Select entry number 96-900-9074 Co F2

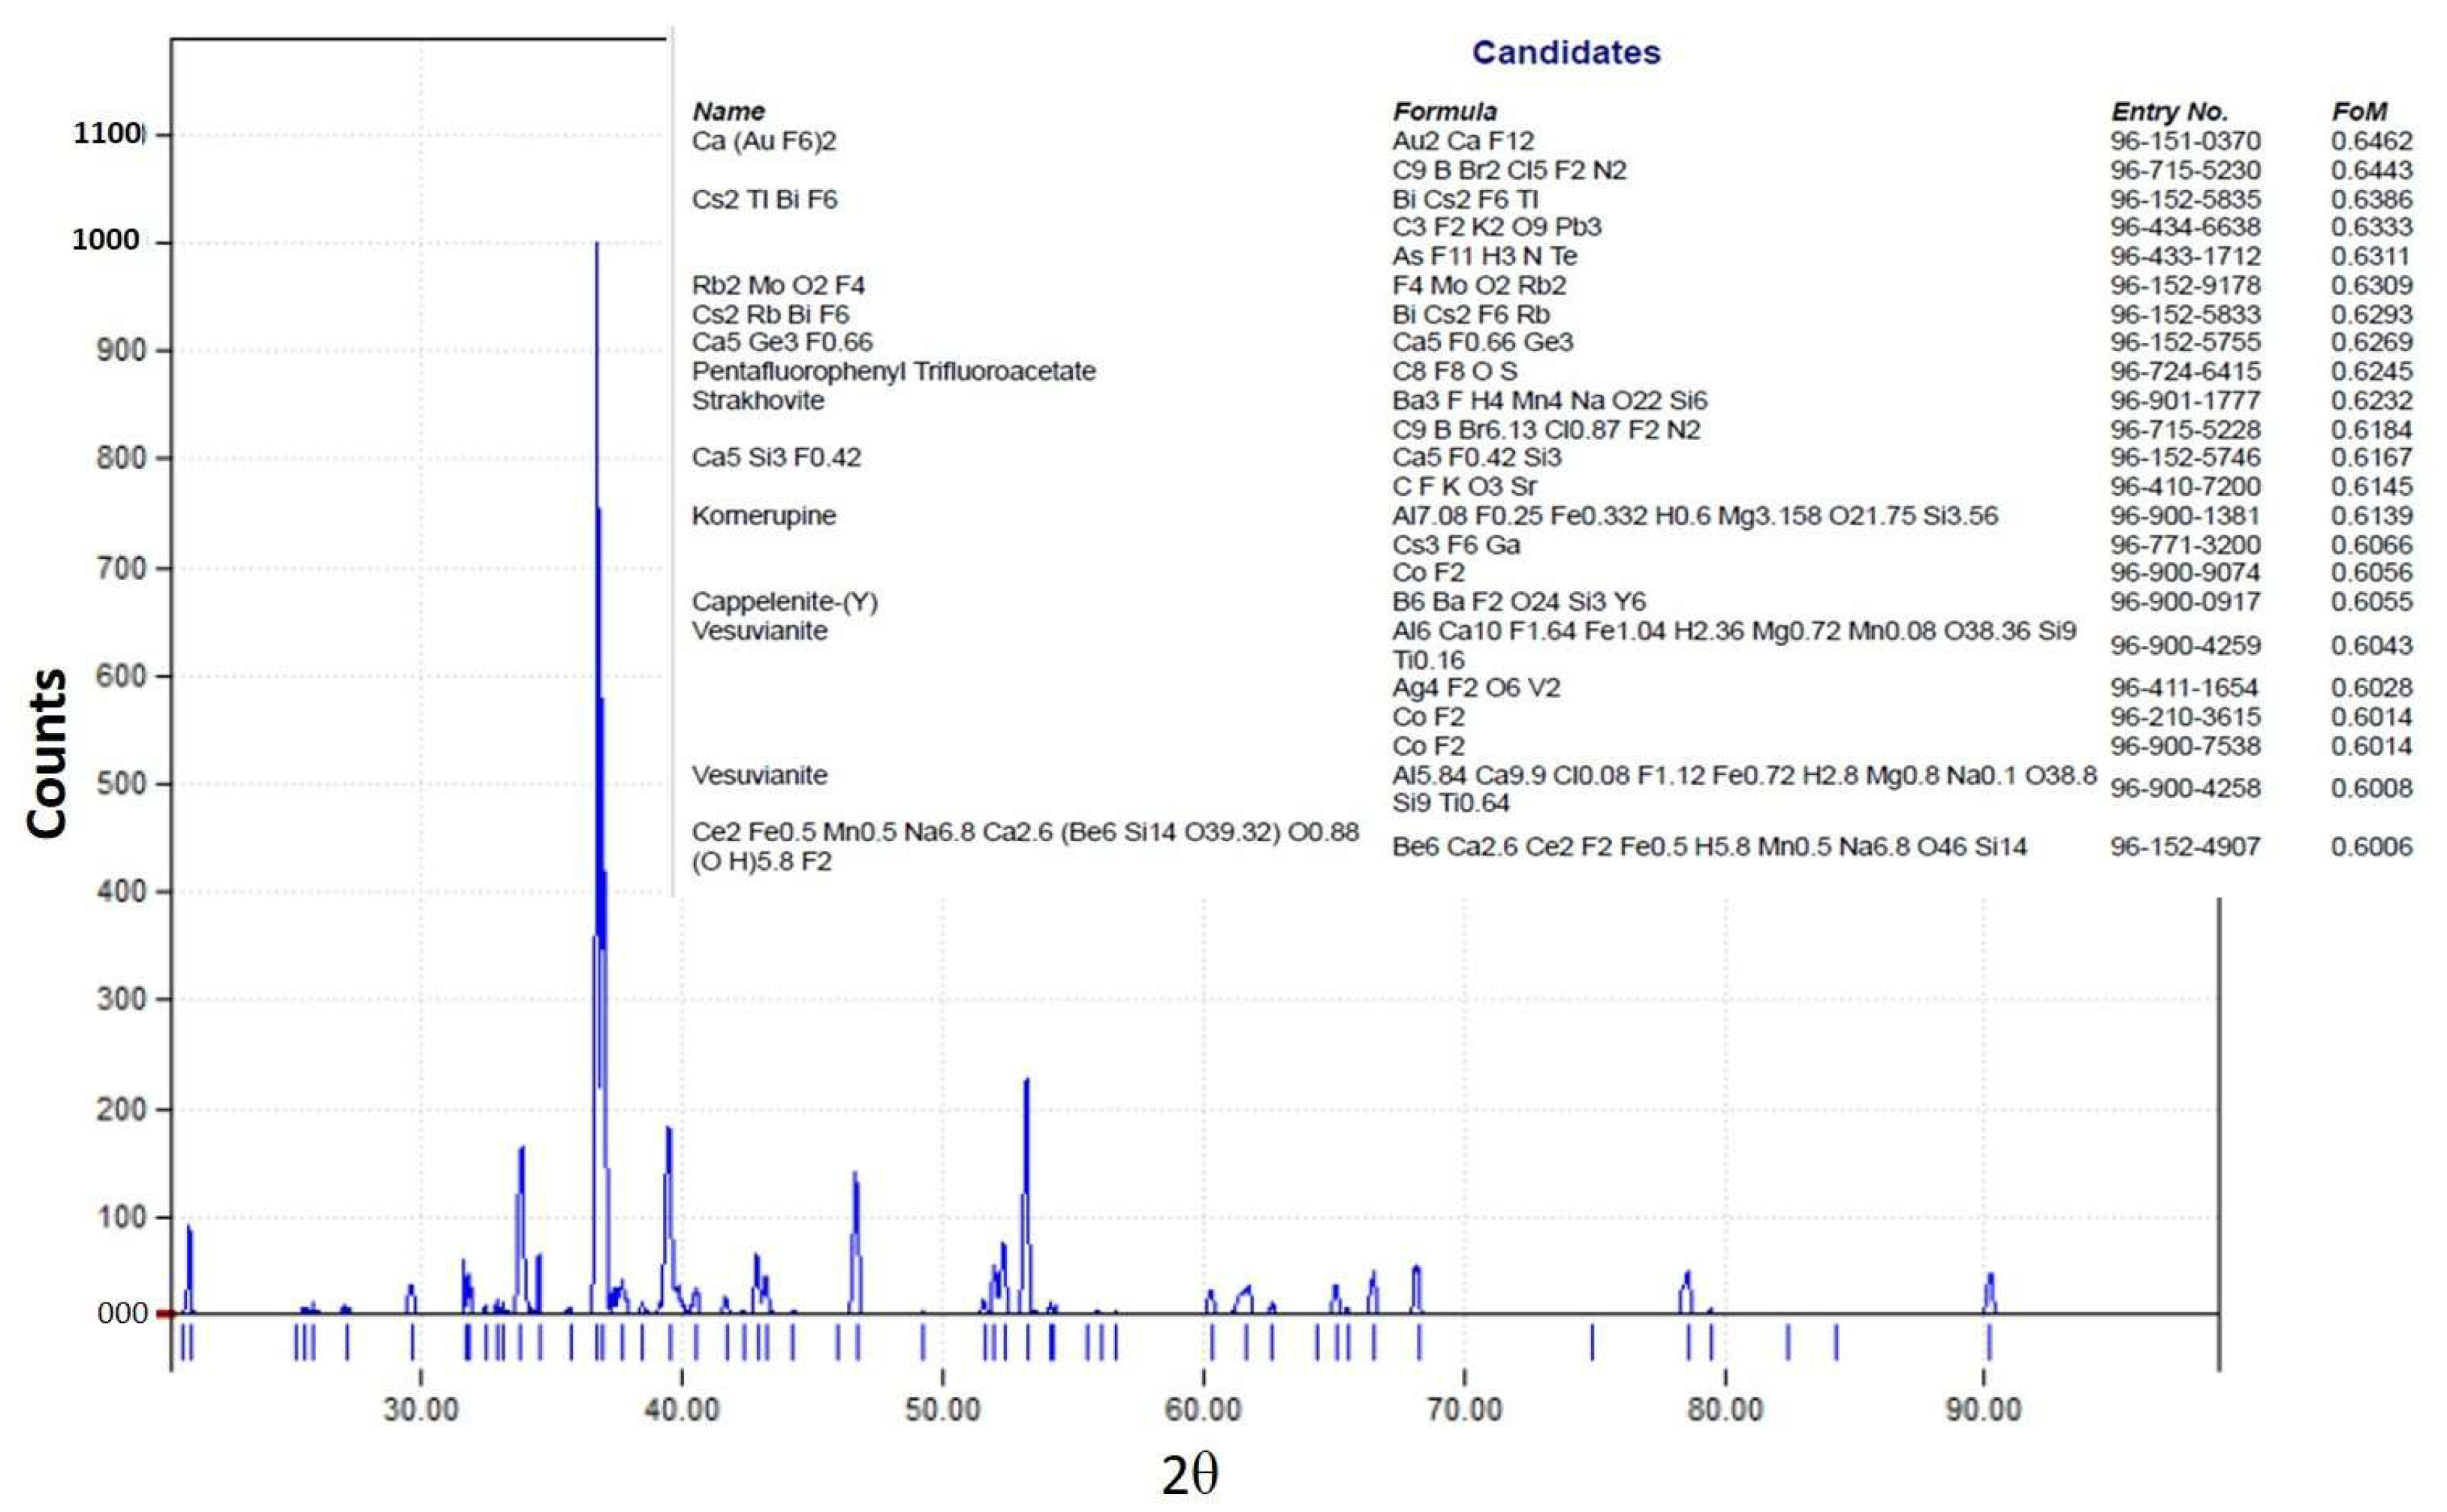click(2185, 572)
